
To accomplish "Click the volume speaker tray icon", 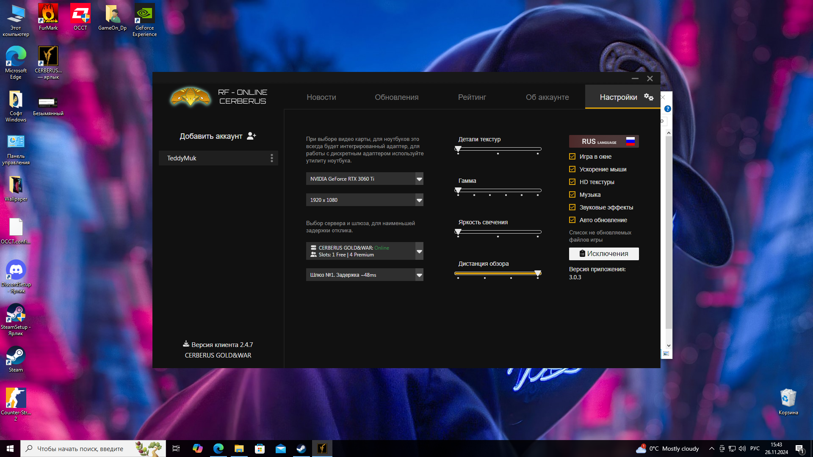I will click(x=742, y=449).
